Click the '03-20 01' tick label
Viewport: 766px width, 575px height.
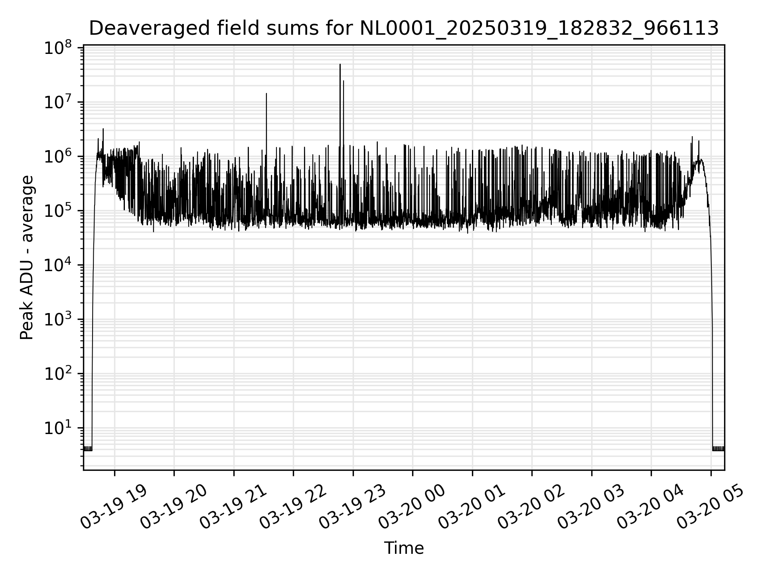click(x=471, y=507)
